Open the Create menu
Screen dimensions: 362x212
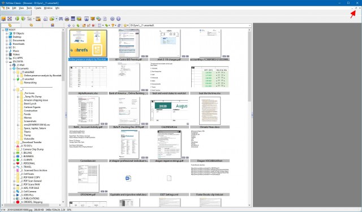[38, 8]
